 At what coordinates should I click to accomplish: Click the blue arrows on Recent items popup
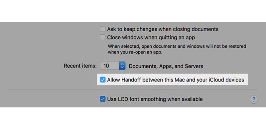click(x=122, y=66)
